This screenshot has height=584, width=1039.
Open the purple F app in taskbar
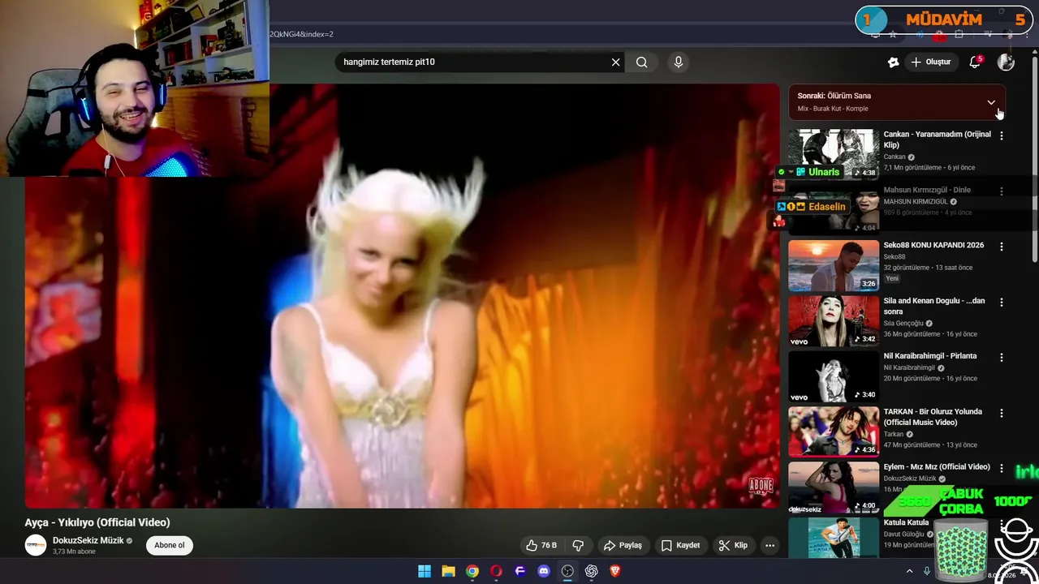[520, 571]
